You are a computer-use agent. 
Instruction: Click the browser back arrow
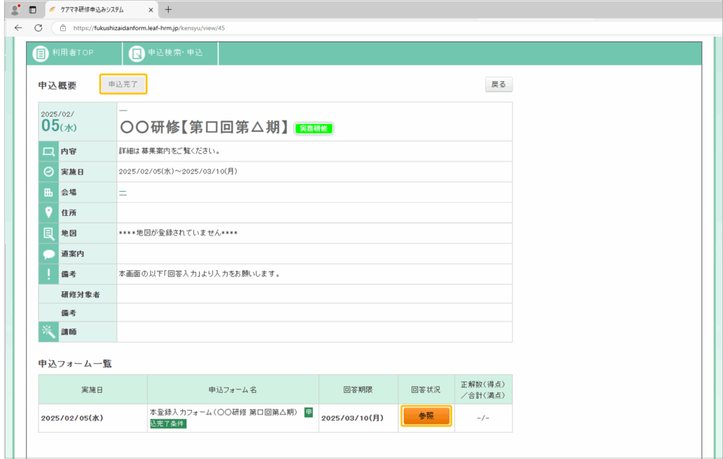tap(18, 27)
